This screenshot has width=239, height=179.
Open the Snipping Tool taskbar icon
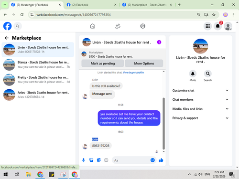(x=63, y=174)
